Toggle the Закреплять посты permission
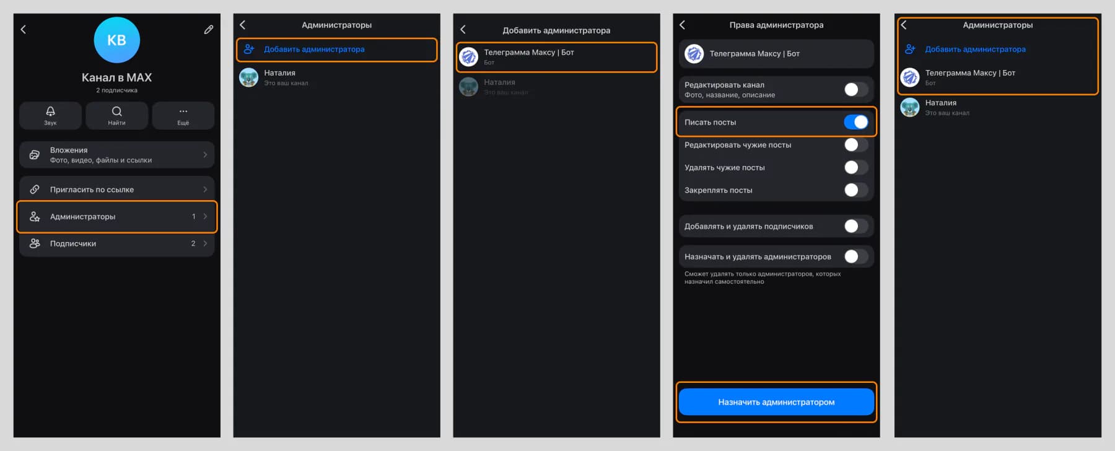The height and width of the screenshot is (451, 1115). (x=856, y=190)
